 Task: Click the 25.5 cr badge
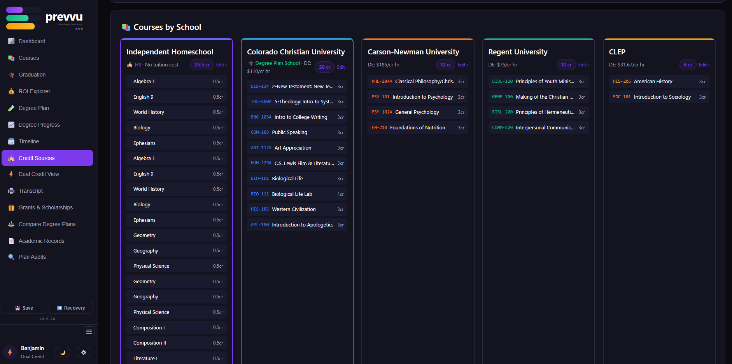tap(202, 65)
